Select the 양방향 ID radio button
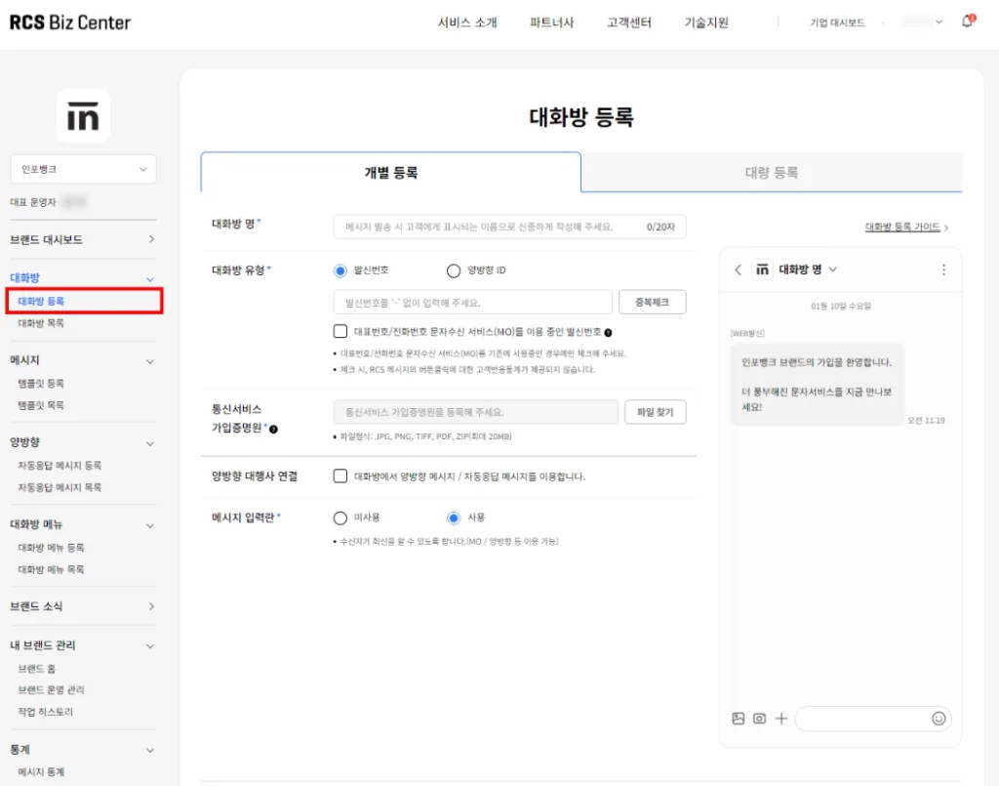999x786 pixels. click(x=454, y=270)
